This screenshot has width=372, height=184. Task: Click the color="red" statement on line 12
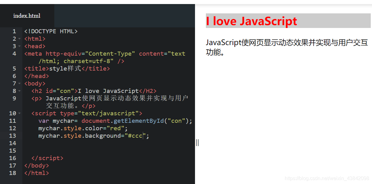point(83,128)
